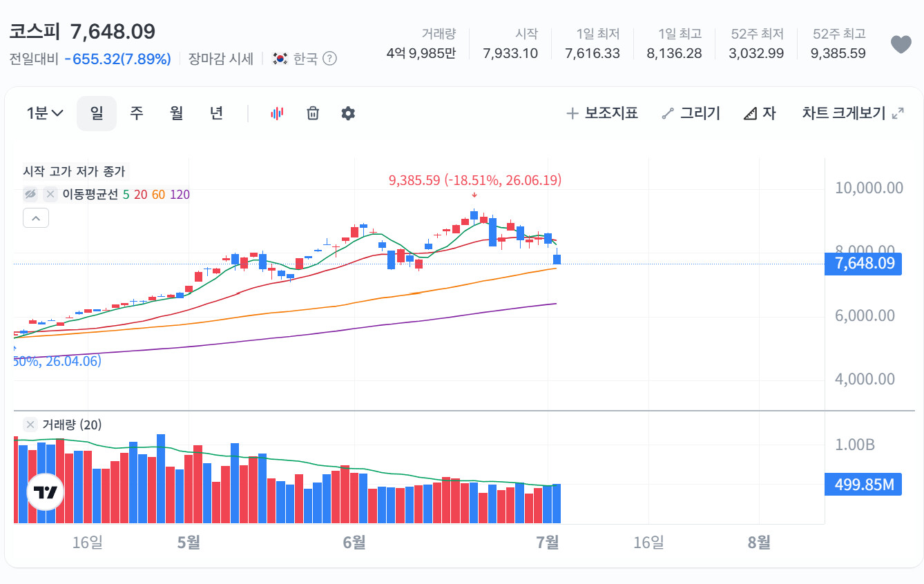The width and height of the screenshot is (924, 584).
Task: Delete drawings with the trash can icon
Action: 313,113
